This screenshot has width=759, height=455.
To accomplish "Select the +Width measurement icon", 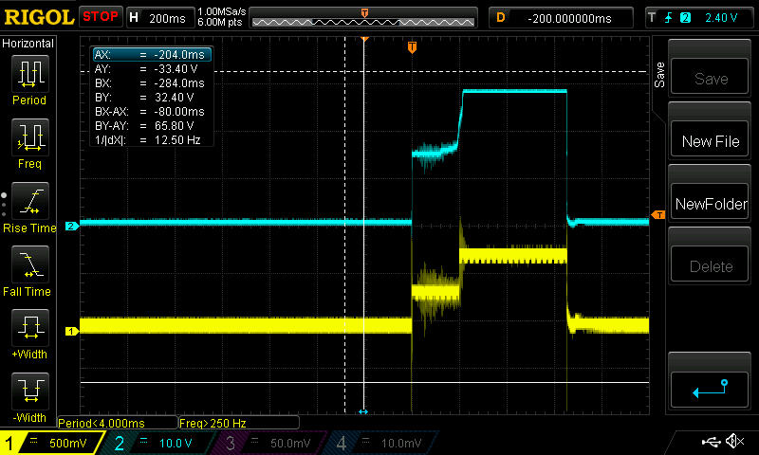I will (x=28, y=329).
